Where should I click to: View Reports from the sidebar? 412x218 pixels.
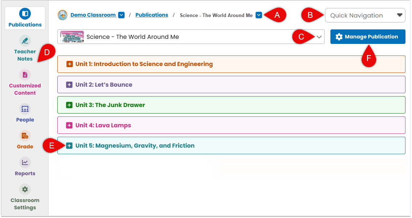tap(25, 163)
